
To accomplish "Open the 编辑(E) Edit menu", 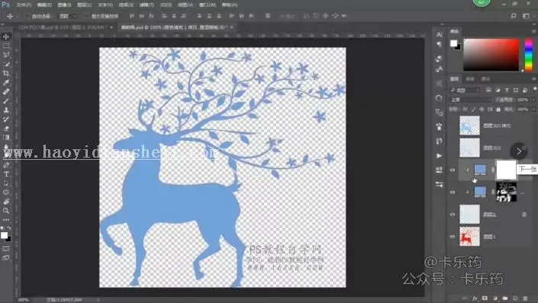I will pos(44,5).
